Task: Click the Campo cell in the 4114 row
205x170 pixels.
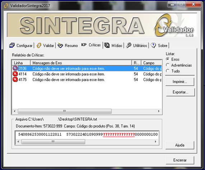Action: pyautogui.click(x=153, y=74)
